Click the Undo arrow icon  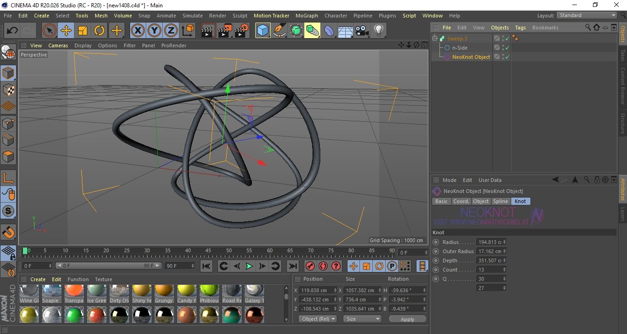click(12, 31)
